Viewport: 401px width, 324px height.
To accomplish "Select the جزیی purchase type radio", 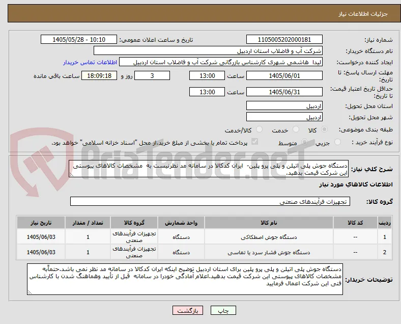I will click(337, 142).
